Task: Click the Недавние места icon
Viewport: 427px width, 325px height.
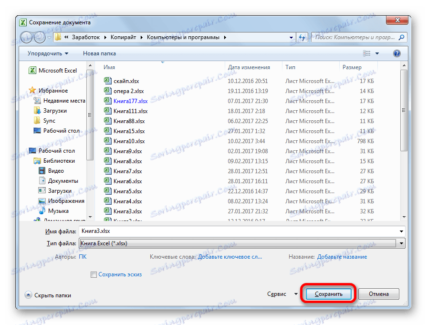Action: [x=37, y=101]
